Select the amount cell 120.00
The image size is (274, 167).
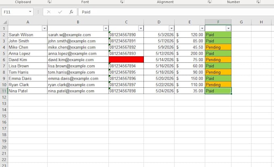coord(190,35)
